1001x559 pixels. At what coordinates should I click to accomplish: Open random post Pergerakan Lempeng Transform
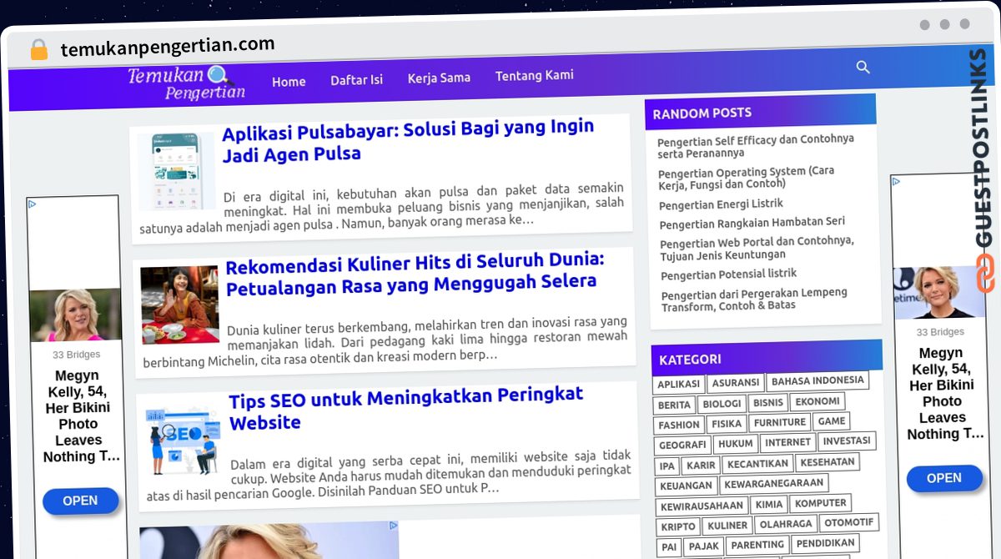(x=754, y=299)
